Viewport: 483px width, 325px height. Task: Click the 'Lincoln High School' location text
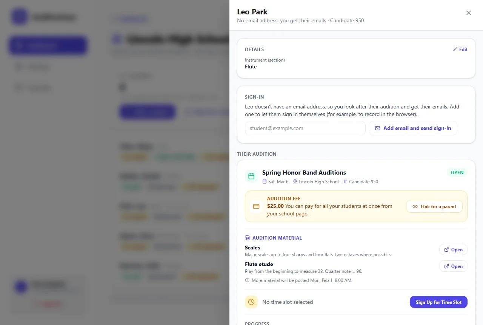click(319, 182)
